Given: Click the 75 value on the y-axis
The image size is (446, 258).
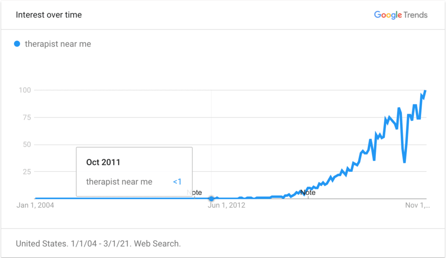Looking at the screenshot, I should 27,117.
